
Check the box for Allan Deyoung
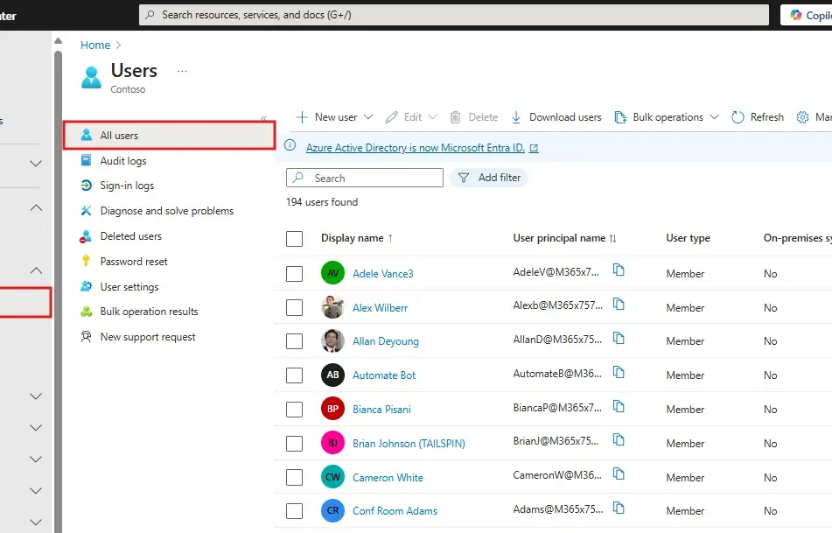pyautogui.click(x=295, y=340)
